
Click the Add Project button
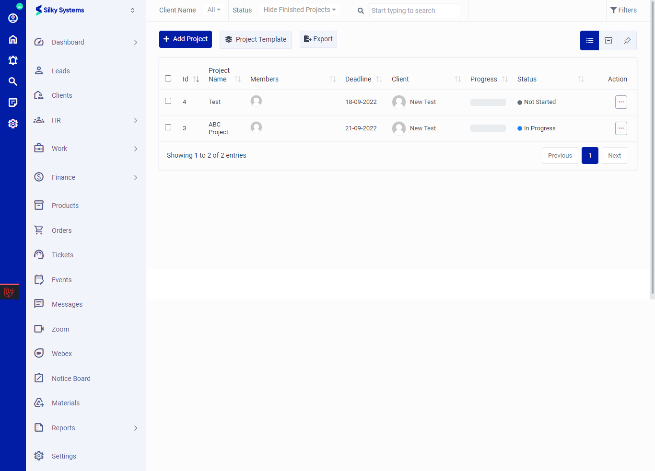185,39
